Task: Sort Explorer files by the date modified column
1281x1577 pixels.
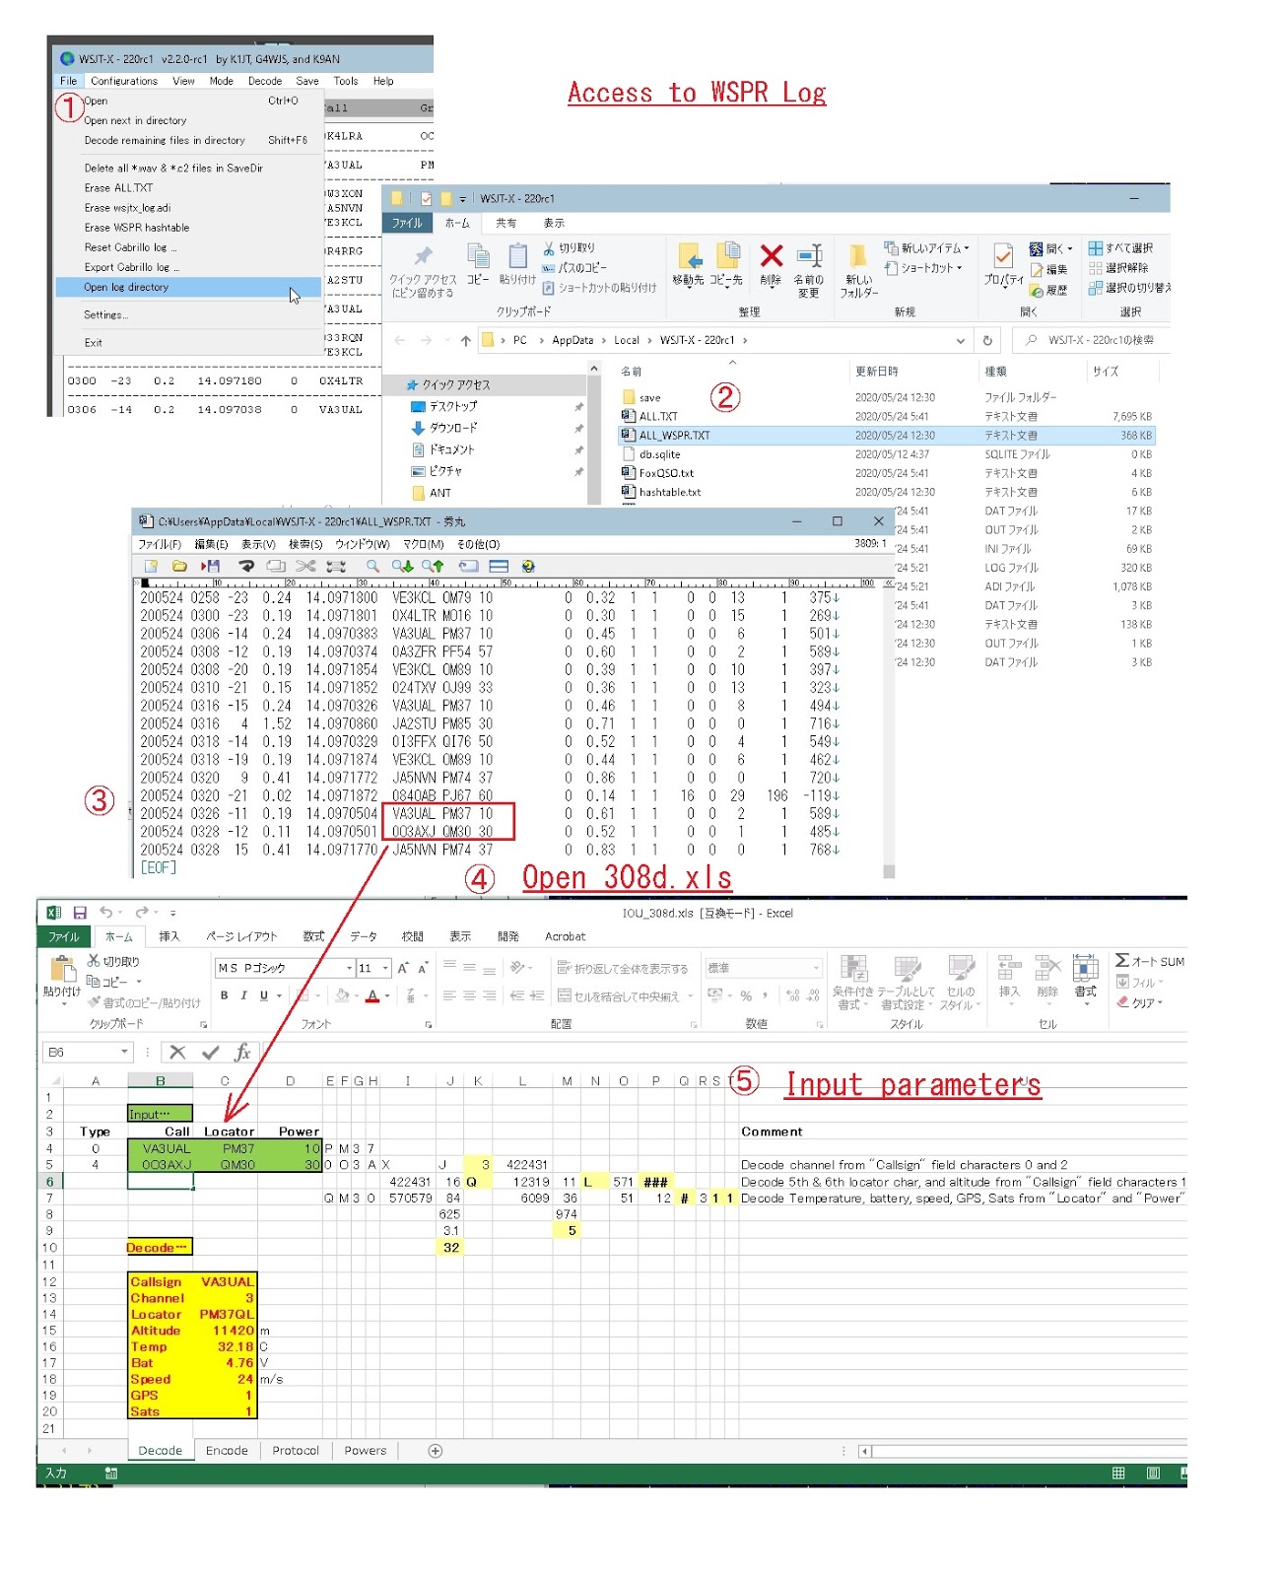Action: (877, 372)
